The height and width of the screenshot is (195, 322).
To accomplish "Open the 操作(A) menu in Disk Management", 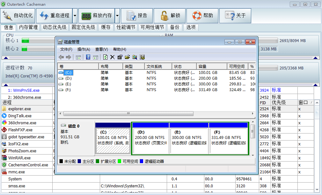I will coord(84,49).
